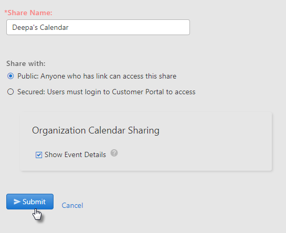Image resolution: width=286 pixels, height=233 pixels.
Task: Focus the Share Name input field
Action: pos(98,27)
